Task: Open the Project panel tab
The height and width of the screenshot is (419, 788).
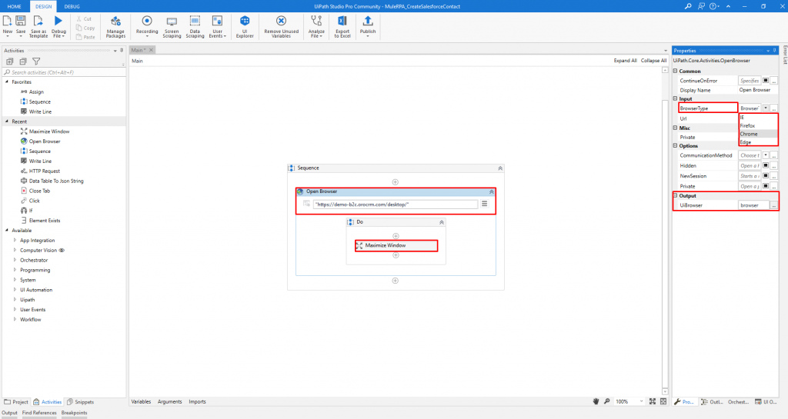Action: pyautogui.click(x=17, y=401)
